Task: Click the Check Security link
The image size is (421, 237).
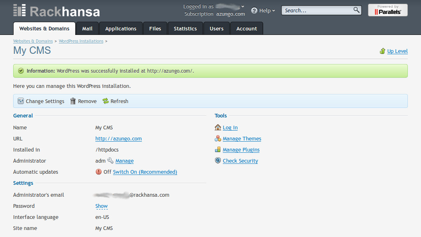Action: coord(240,161)
